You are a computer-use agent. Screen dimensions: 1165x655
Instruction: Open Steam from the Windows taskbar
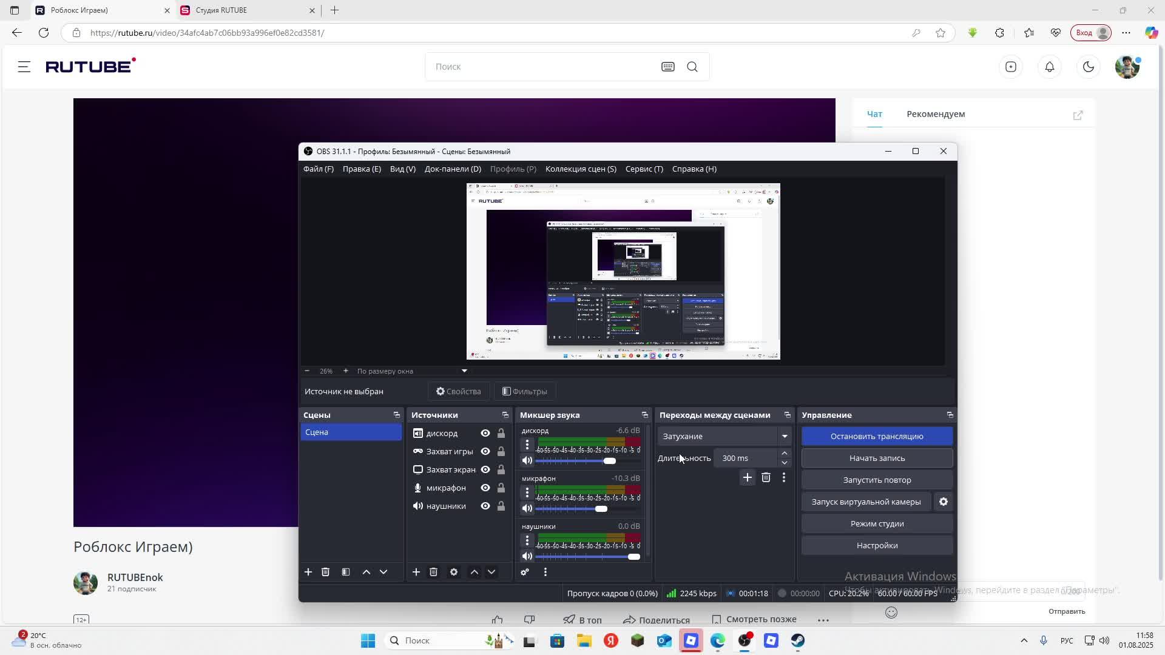tap(797, 640)
